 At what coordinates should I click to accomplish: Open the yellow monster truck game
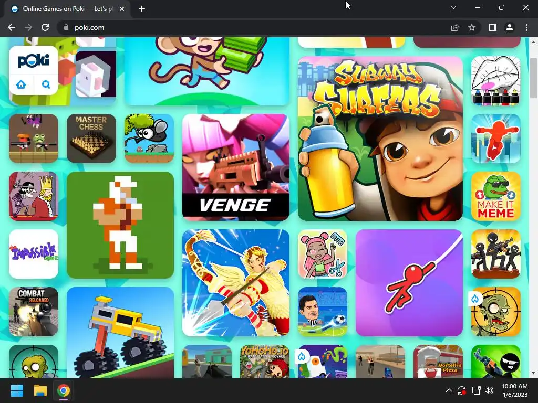[120, 332]
